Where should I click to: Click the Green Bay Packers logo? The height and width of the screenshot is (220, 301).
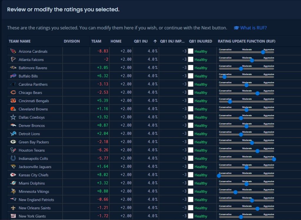(x=13, y=142)
